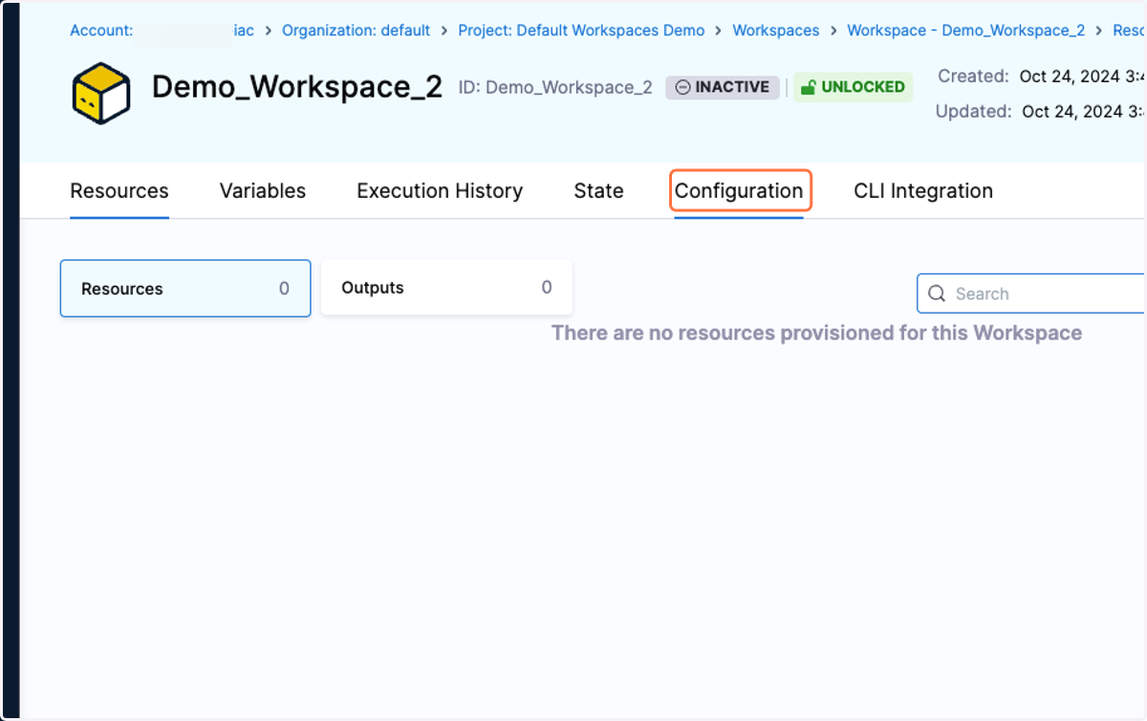Show the Outputs 0 count card
Viewport: 1147px width, 721px height.
[446, 287]
